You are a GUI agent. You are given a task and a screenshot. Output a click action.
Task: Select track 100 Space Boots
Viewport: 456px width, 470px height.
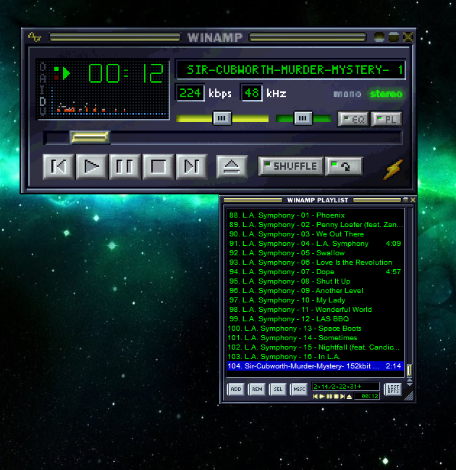pyautogui.click(x=316, y=329)
